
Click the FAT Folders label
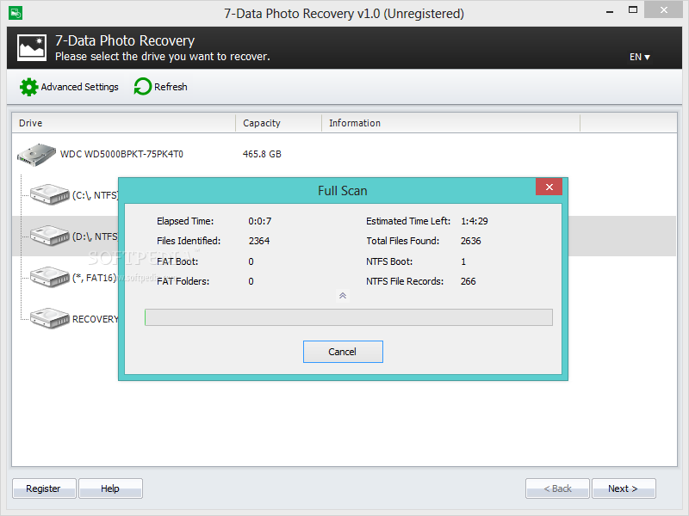click(x=183, y=281)
